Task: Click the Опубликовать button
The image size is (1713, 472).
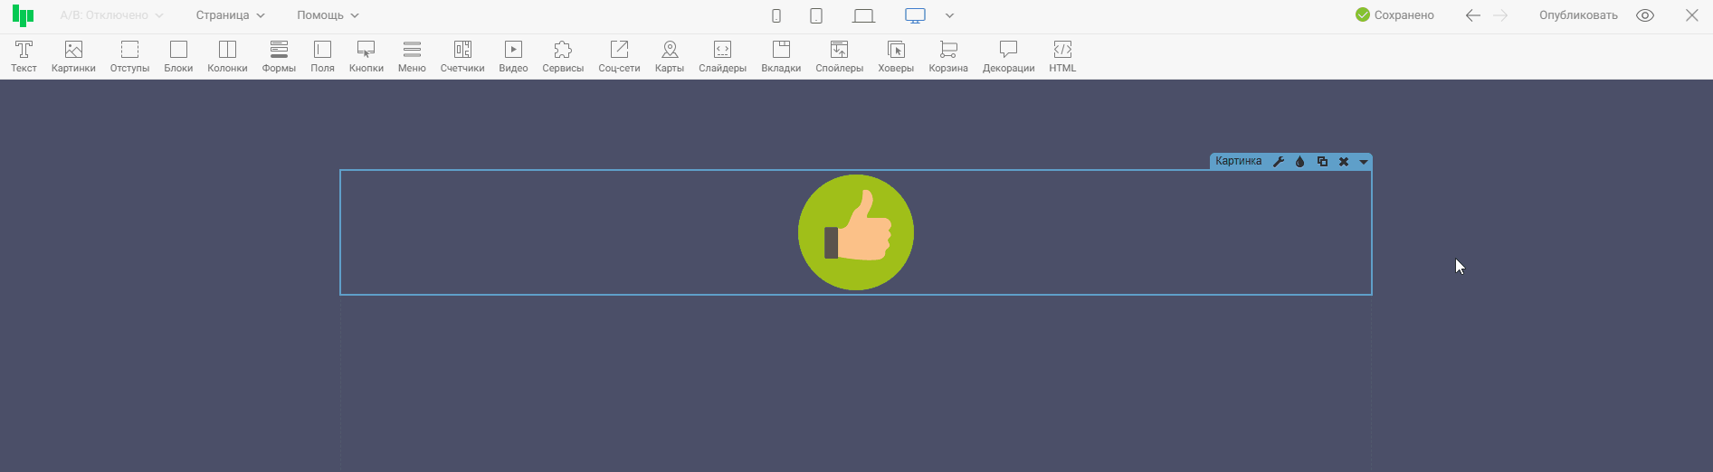Action: [1578, 15]
